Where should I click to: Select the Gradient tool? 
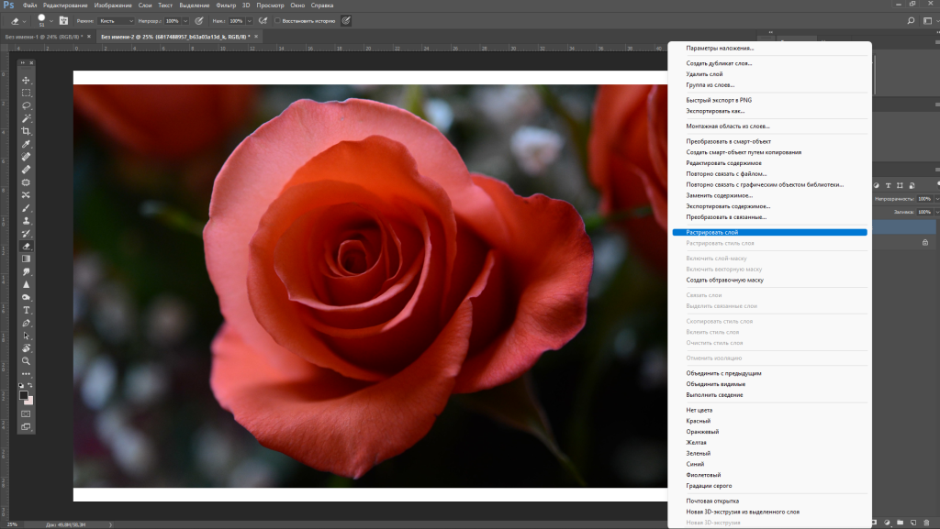pos(27,259)
